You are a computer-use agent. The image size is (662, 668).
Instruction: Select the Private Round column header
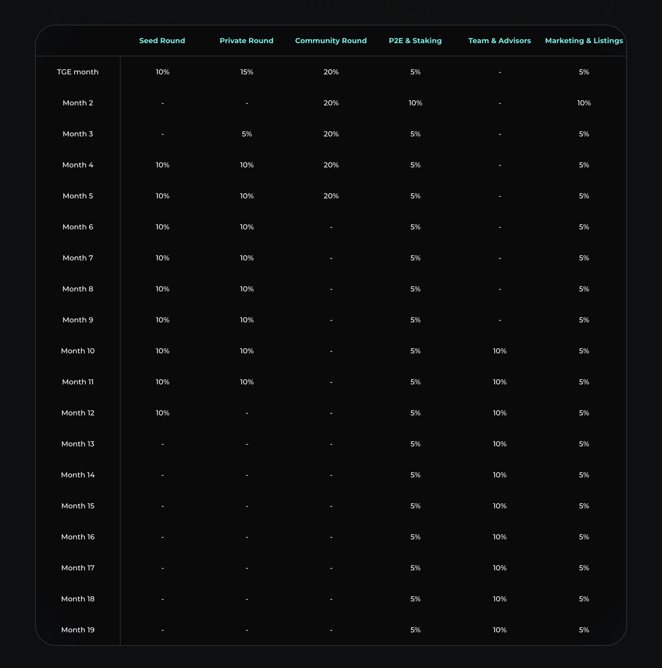(x=247, y=41)
